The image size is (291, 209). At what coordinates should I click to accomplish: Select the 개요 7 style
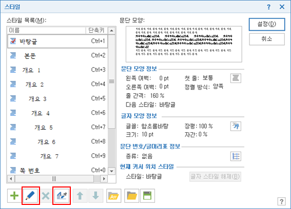point(57,156)
